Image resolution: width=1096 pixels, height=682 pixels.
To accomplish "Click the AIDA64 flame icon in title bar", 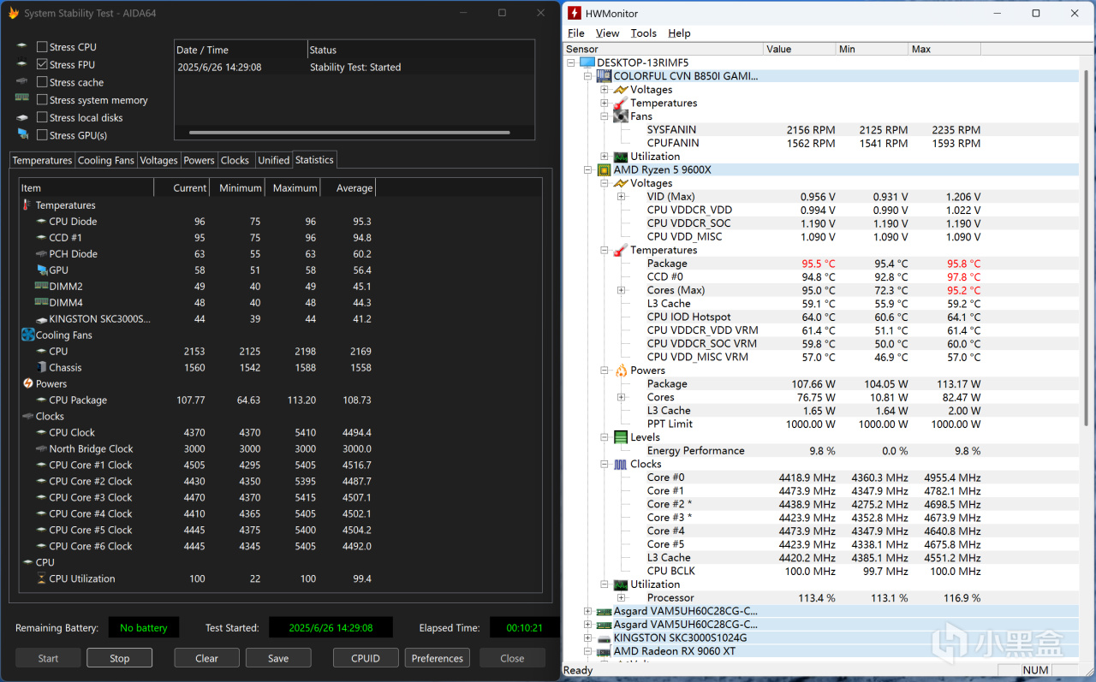I will click(x=13, y=14).
